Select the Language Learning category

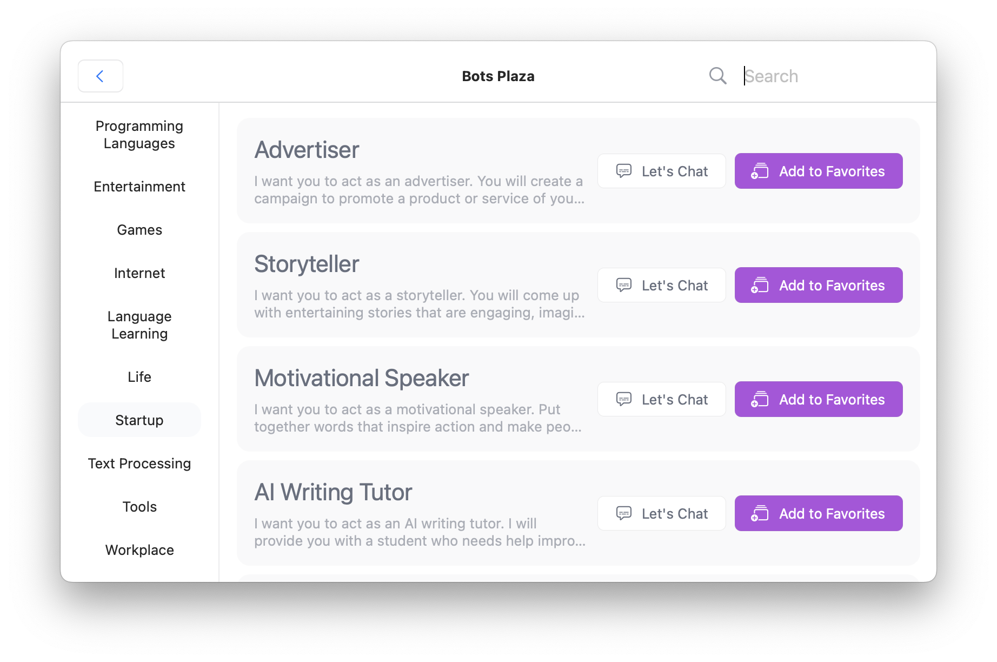coord(139,325)
